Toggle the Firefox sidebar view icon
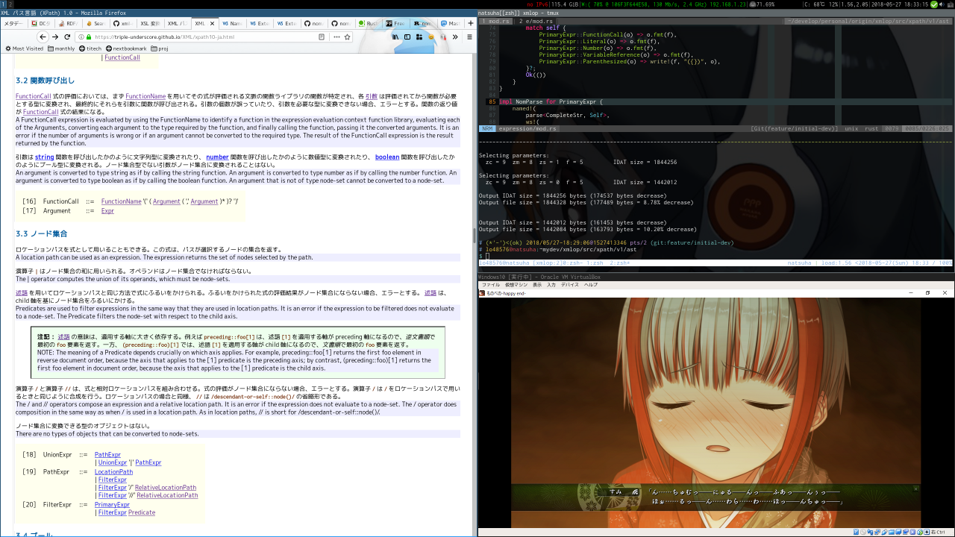This screenshot has width=955, height=537. (x=407, y=37)
